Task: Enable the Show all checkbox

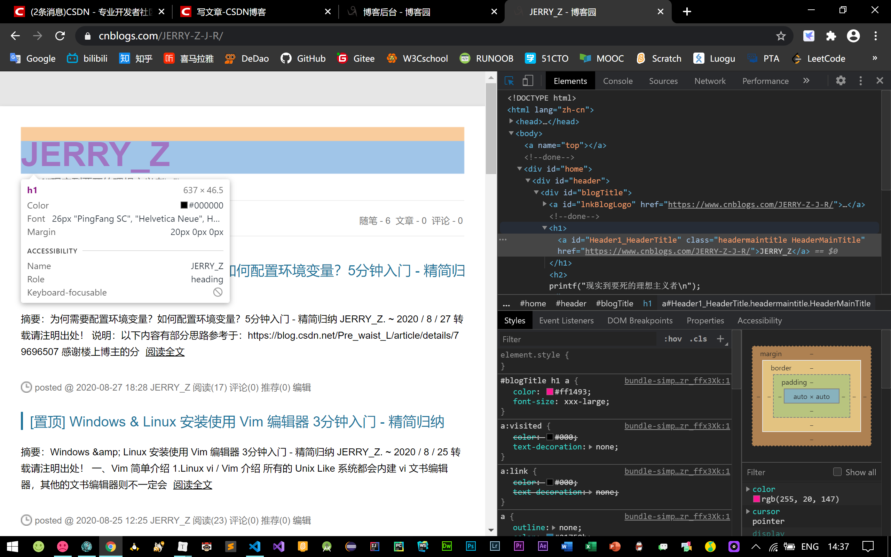Action: [x=837, y=472]
